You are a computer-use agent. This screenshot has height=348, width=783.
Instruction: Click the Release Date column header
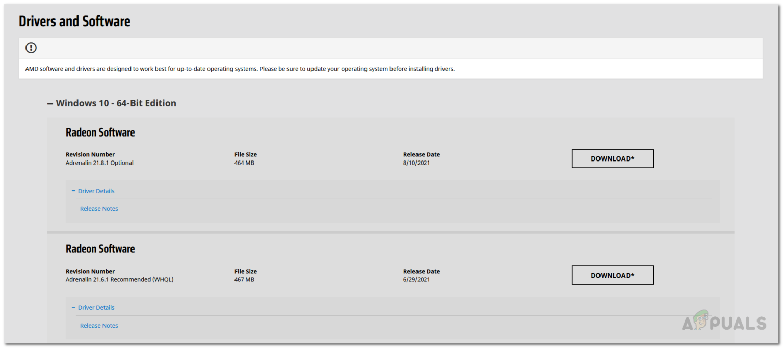(x=422, y=154)
